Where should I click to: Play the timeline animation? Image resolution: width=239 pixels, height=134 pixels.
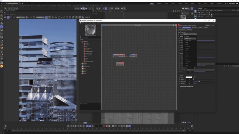pyautogui.click(x=76, y=126)
